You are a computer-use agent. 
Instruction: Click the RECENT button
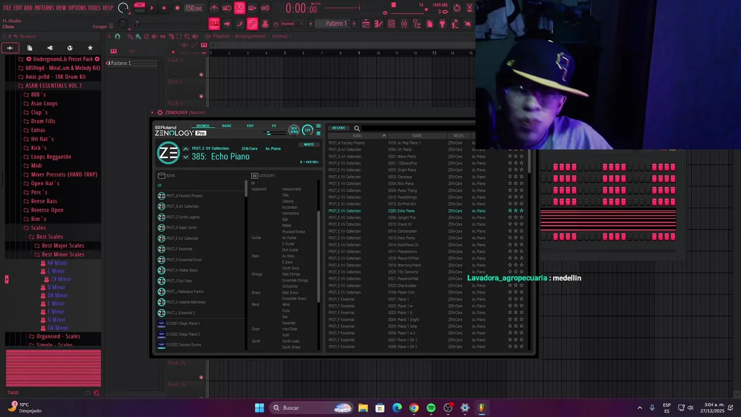pyautogui.click(x=339, y=128)
